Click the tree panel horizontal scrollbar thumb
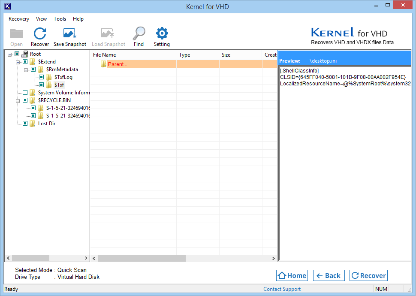The image size is (416, 296). coord(30,258)
